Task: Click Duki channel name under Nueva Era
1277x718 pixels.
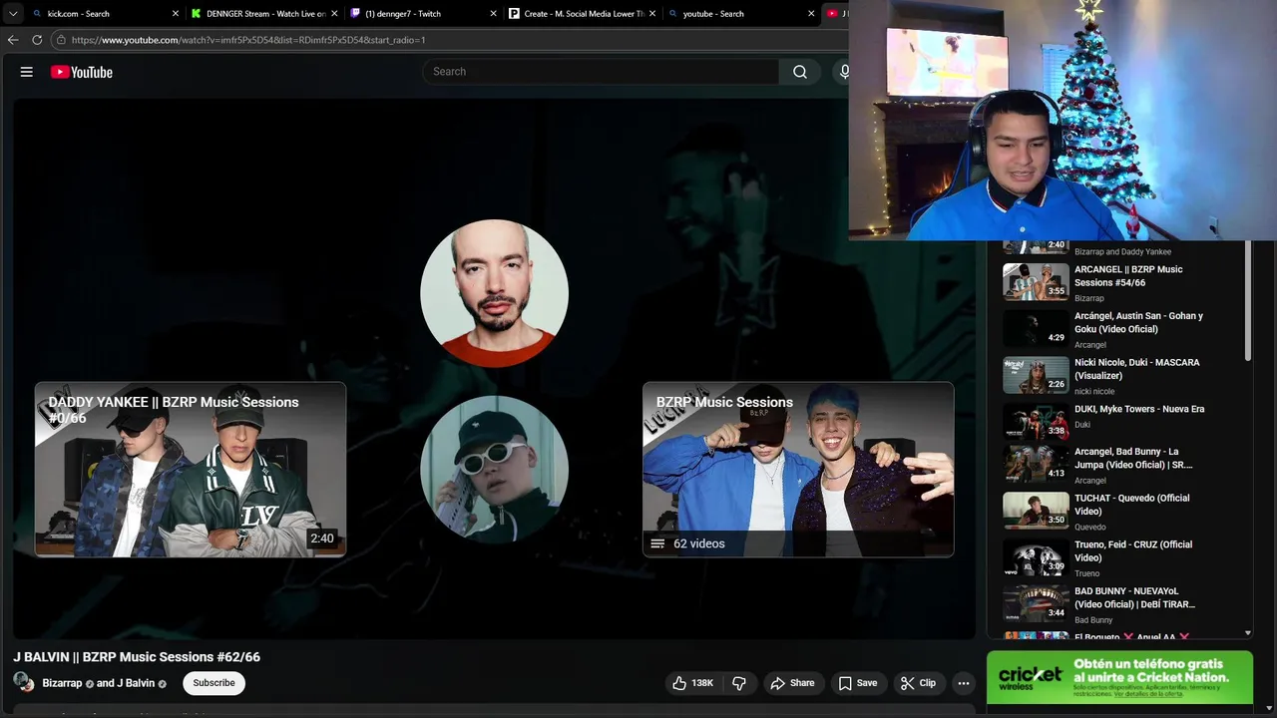Action: 1082,425
